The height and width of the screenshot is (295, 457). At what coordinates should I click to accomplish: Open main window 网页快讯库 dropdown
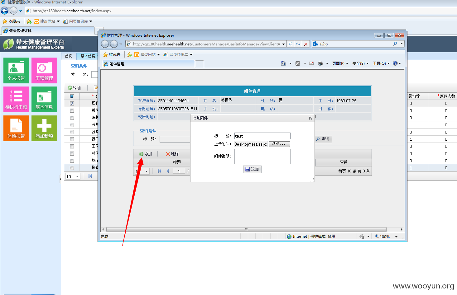pyautogui.click(x=91, y=21)
